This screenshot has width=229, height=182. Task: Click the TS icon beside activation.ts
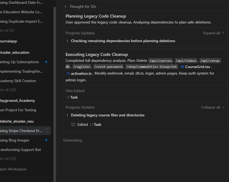(x=68, y=73)
